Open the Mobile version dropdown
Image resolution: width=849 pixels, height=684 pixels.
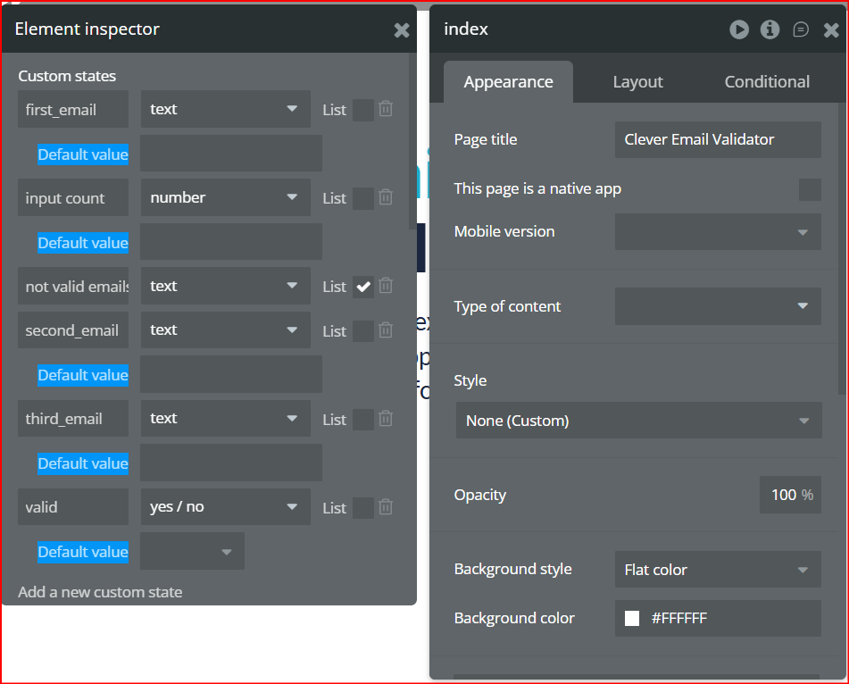click(x=718, y=232)
